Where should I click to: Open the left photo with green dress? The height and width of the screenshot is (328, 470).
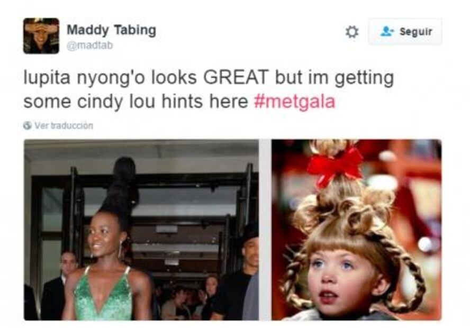pyautogui.click(x=141, y=230)
